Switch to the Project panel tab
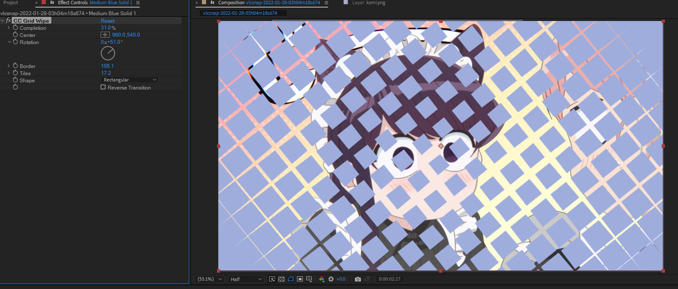The height and width of the screenshot is (289, 678). point(11,3)
